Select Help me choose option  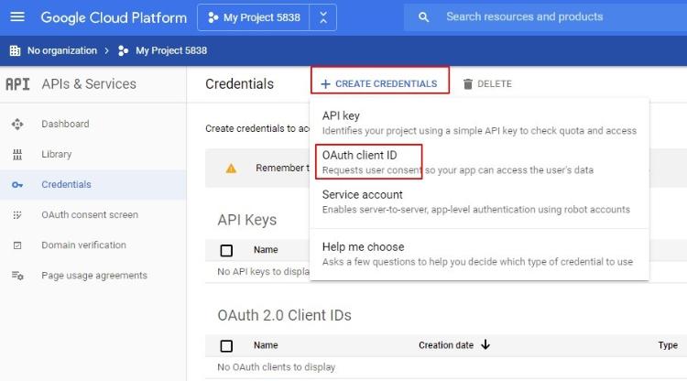(x=479, y=254)
